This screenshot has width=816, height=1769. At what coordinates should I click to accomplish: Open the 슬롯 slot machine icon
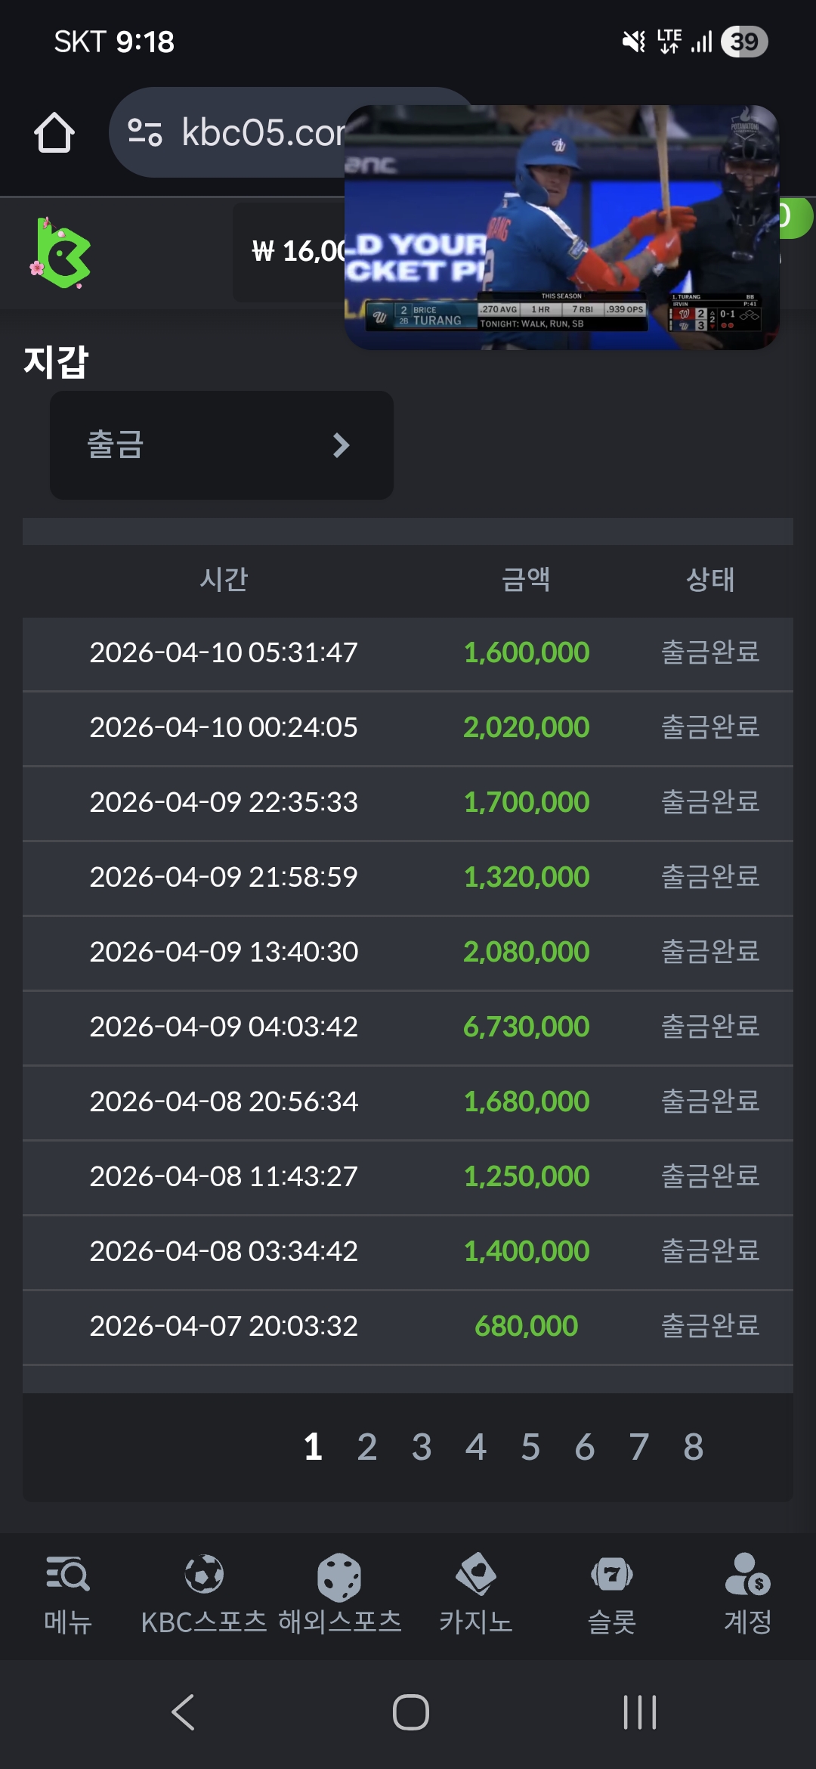612,1575
